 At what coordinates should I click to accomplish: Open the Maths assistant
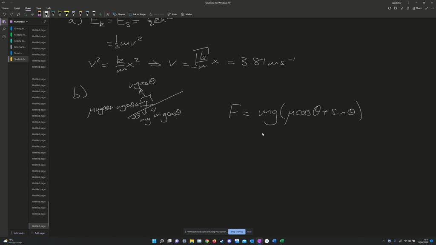coord(186,14)
